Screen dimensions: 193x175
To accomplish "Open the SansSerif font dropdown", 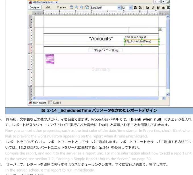I will tap(119, 7).
